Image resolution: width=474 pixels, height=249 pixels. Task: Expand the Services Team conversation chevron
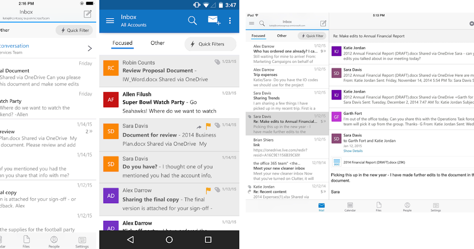tap(90, 48)
